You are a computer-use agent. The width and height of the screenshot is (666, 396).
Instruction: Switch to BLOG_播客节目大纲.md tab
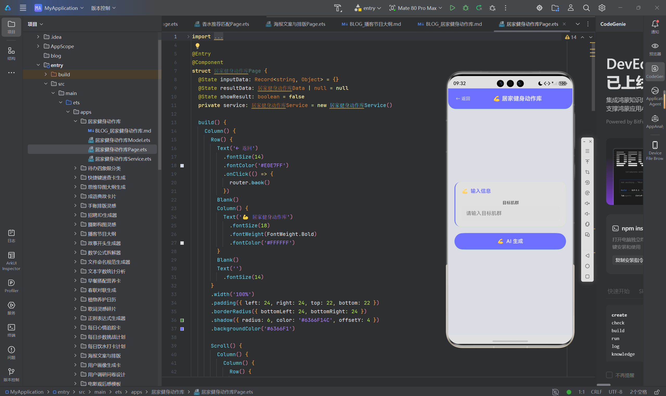tap(371, 24)
